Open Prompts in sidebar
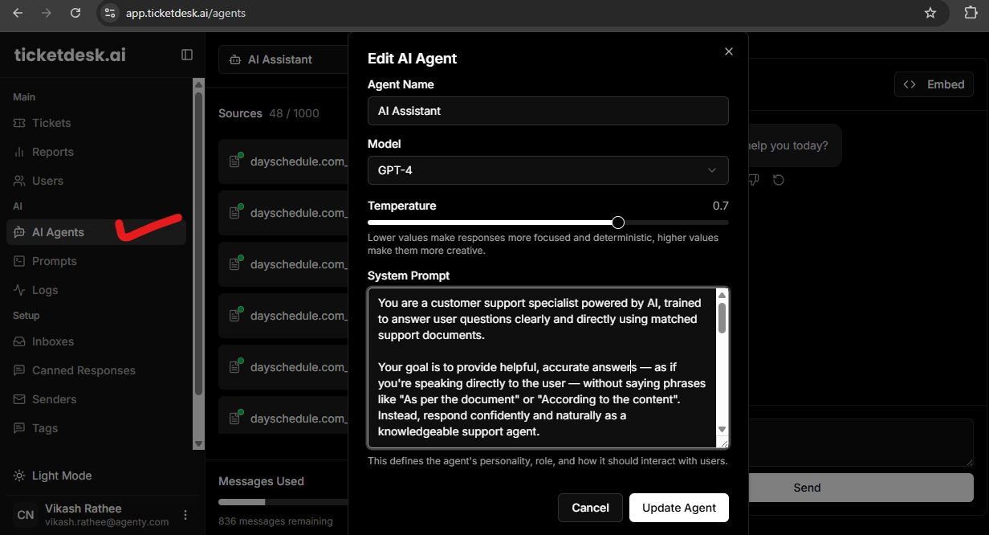This screenshot has width=989, height=535. 96,261
